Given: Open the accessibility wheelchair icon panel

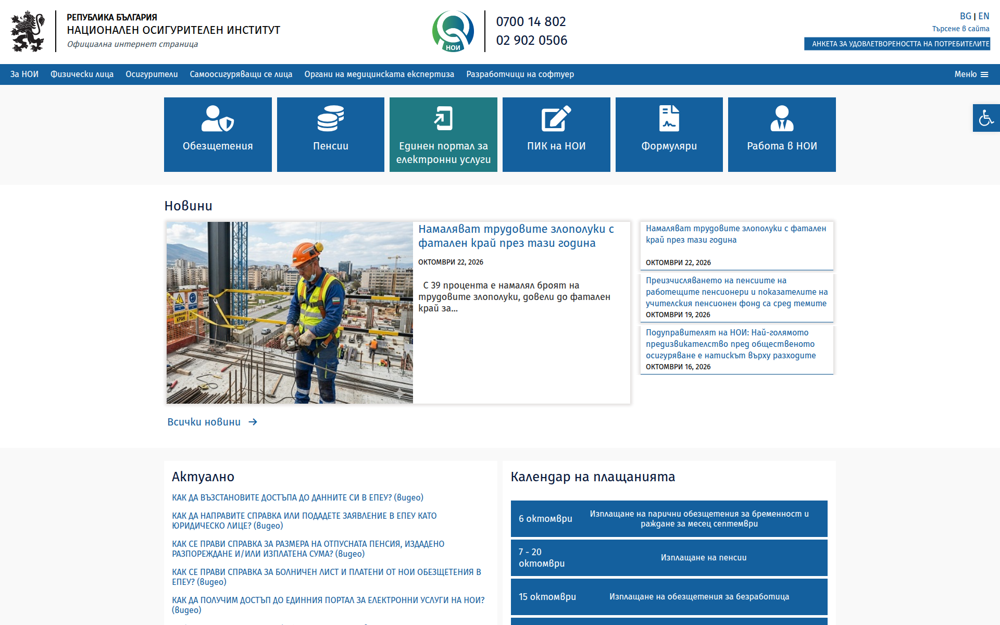Looking at the screenshot, I should (986, 118).
